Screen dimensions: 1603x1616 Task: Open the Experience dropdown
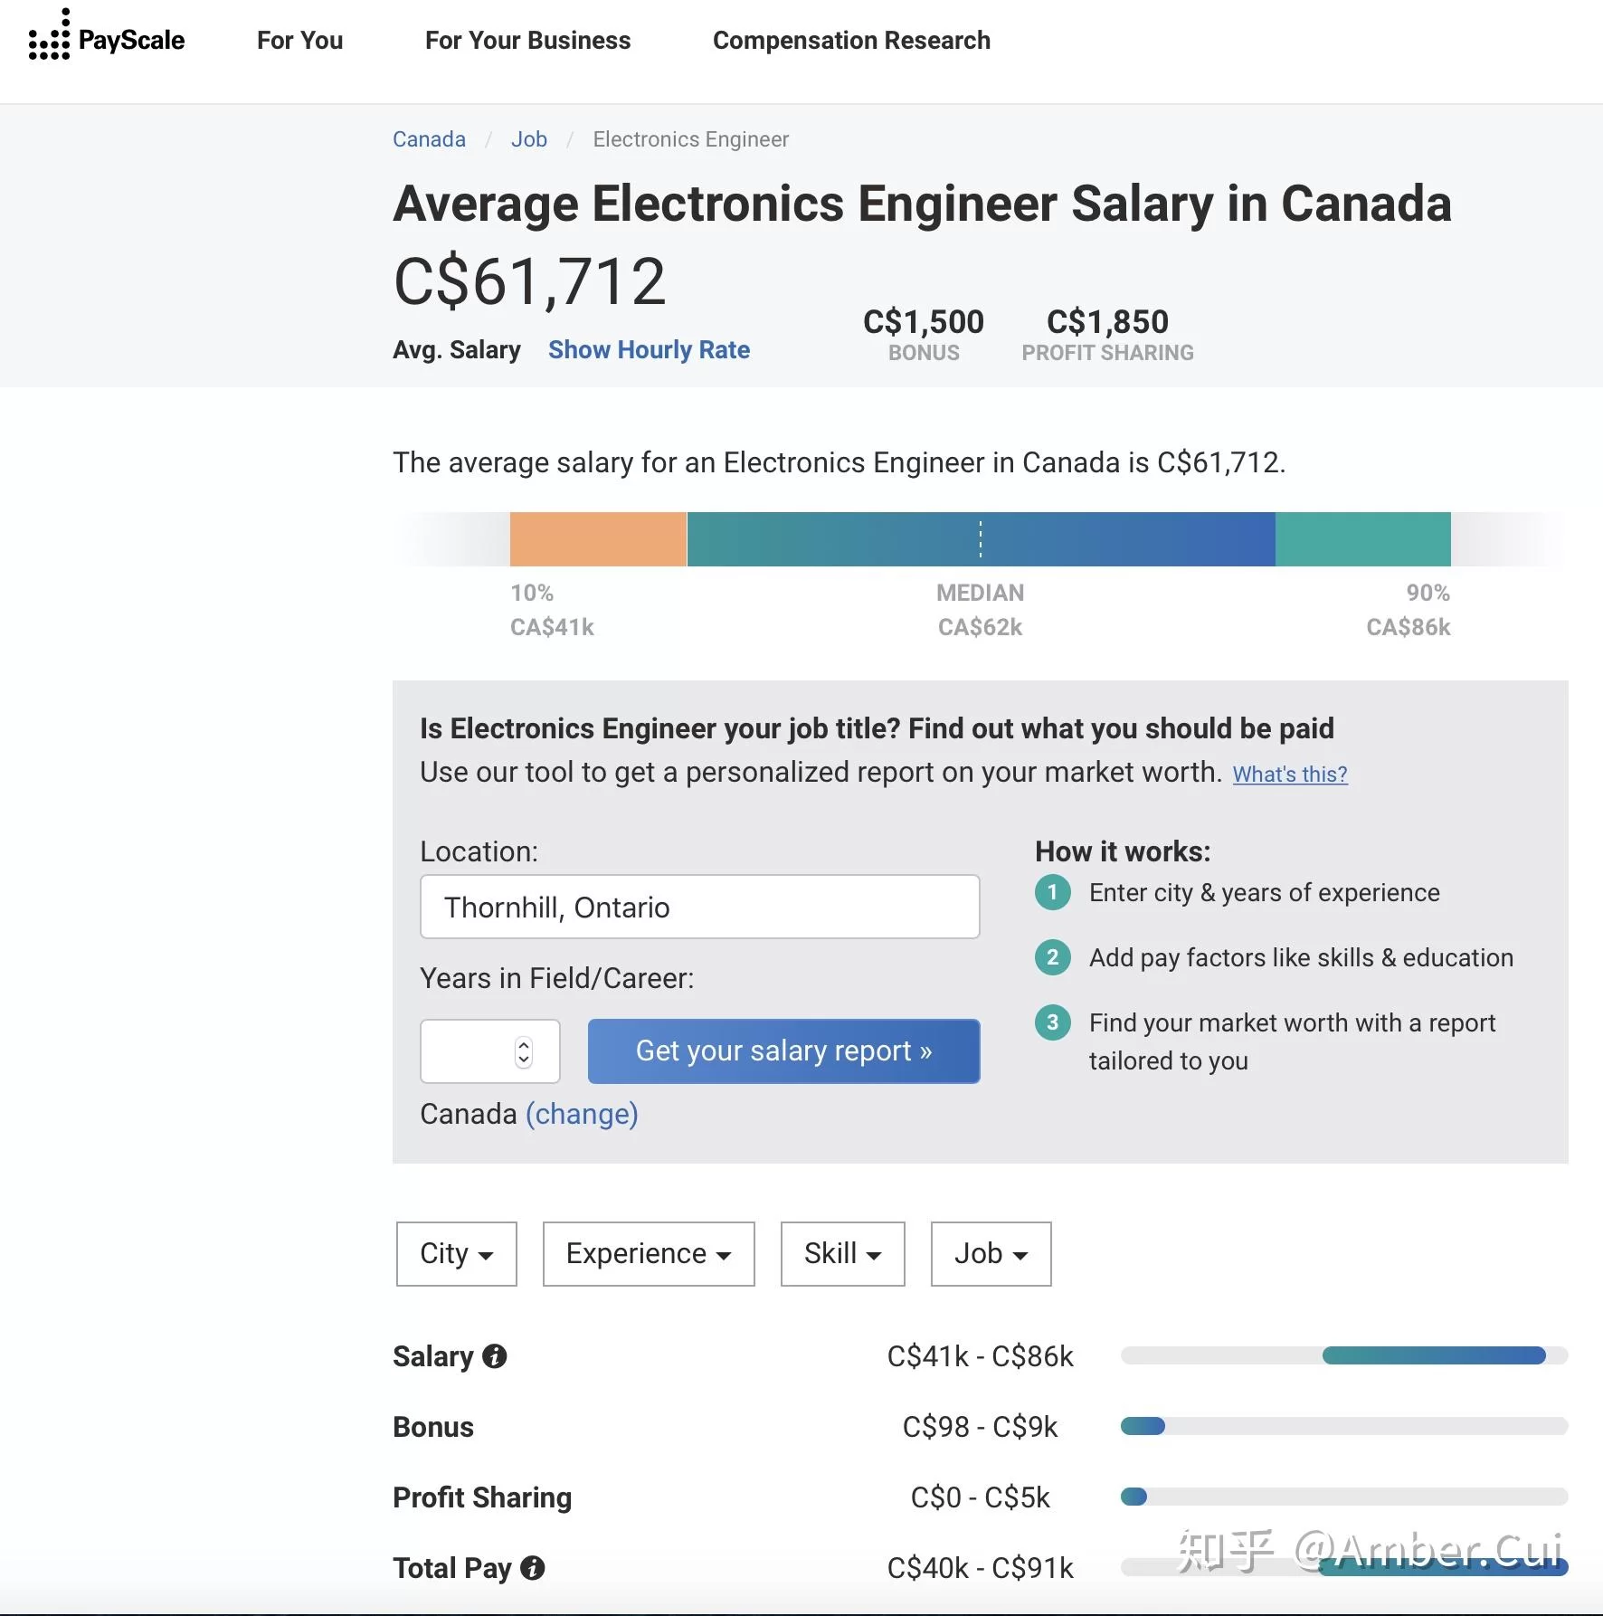[x=649, y=1254]
